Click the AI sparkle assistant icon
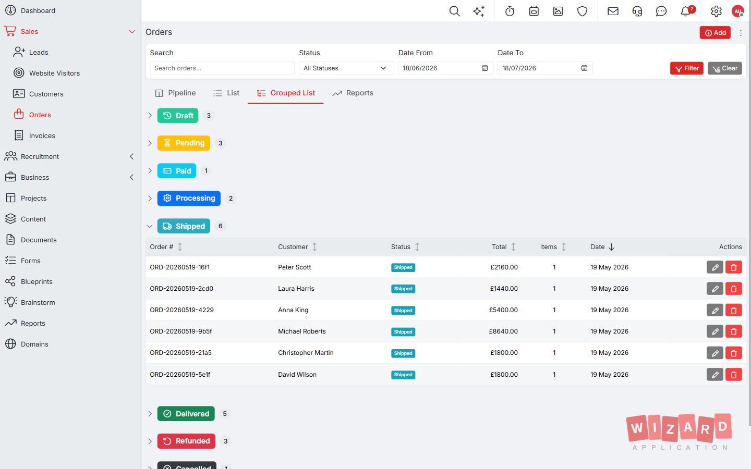The image size is (751, 469). click(479, 11)
